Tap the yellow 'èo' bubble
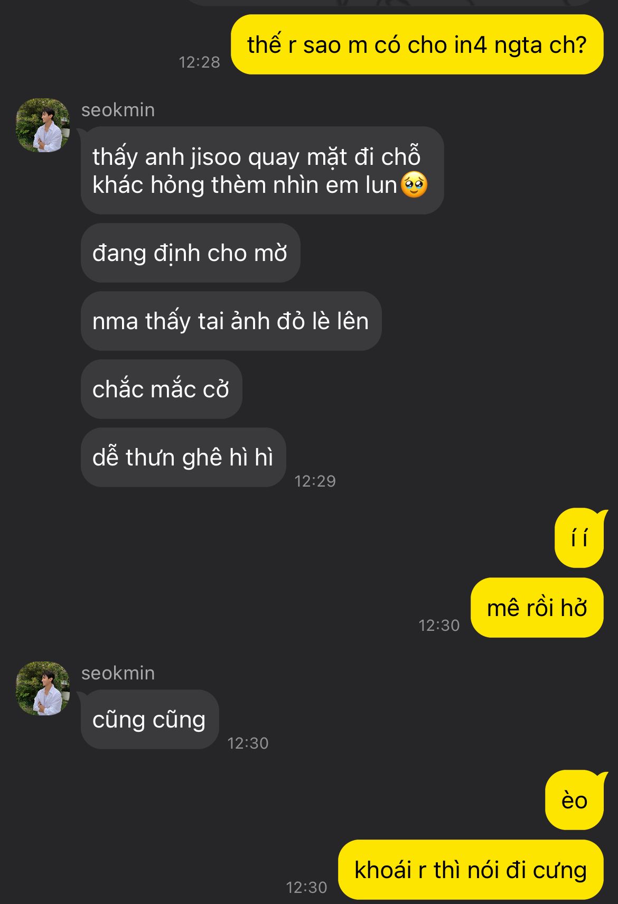The image size is (618, 904). click(x=574, y=800)
